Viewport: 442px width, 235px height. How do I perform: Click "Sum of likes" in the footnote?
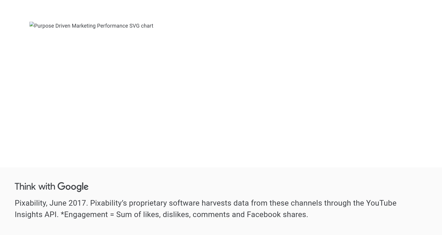point(138,214)
